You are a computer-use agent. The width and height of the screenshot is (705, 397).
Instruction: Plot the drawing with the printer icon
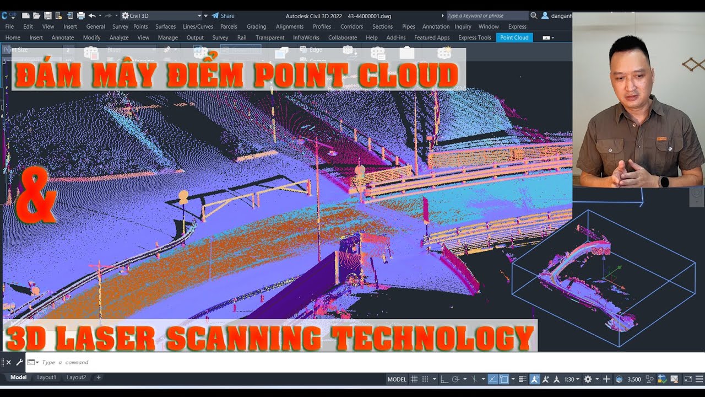click(81, 15)
